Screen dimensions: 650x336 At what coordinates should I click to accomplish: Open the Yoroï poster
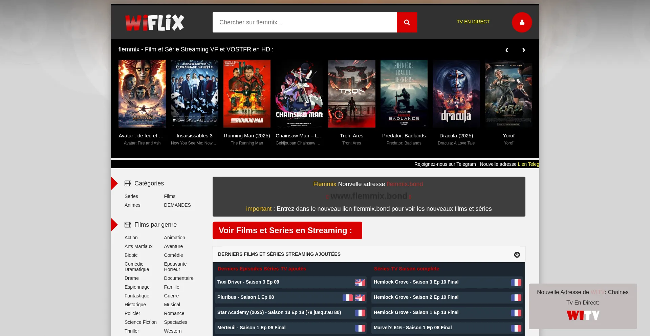click(x=508, y=94)
